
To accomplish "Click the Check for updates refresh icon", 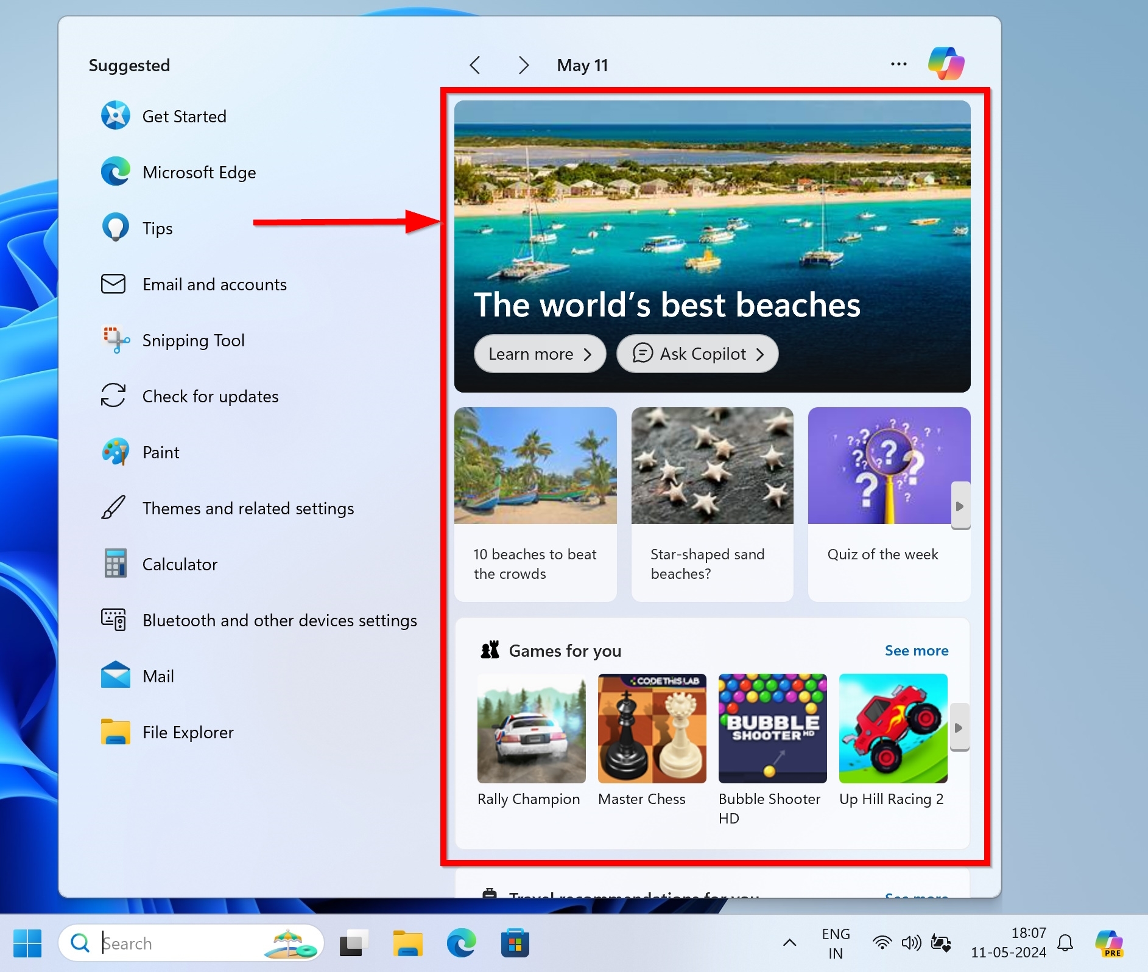I will click(113, 396).
